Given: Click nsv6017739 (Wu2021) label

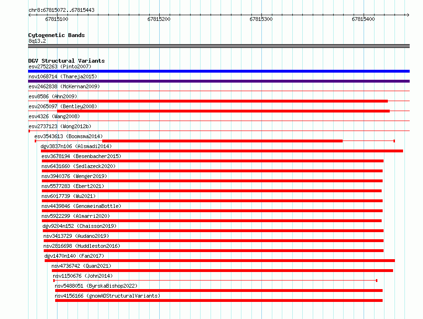Looking at the screenshot, I should (68, 196).
